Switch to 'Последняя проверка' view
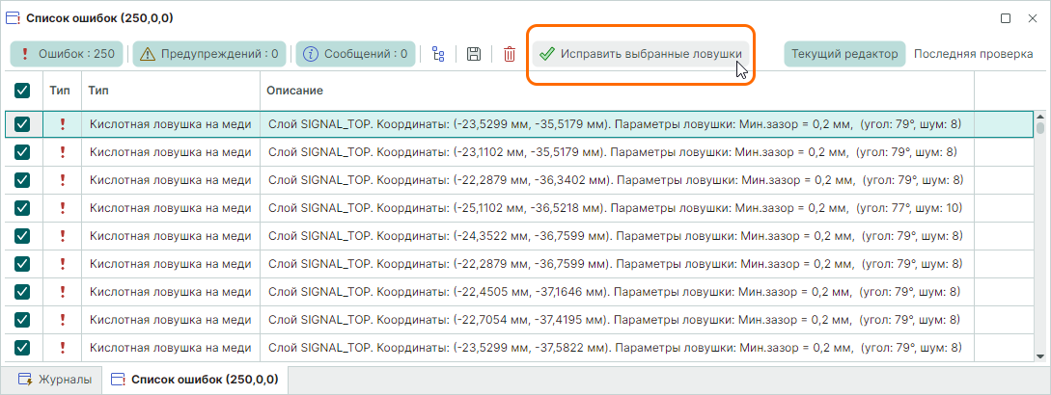The height and width of the screenshot is (395, 1051). [973, 54]
